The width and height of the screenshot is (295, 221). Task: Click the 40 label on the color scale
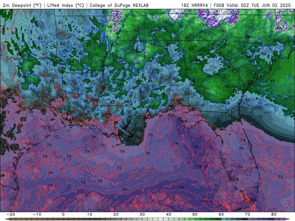(x=169, y=214)
